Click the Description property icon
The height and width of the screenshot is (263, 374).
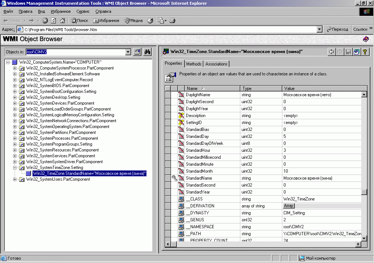(x=181, y=115)
